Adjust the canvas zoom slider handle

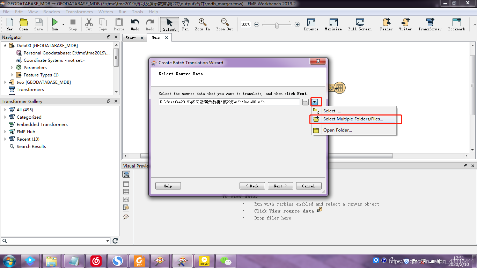277,25
